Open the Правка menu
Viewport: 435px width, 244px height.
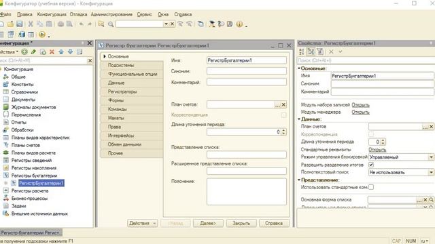point(24,14)
